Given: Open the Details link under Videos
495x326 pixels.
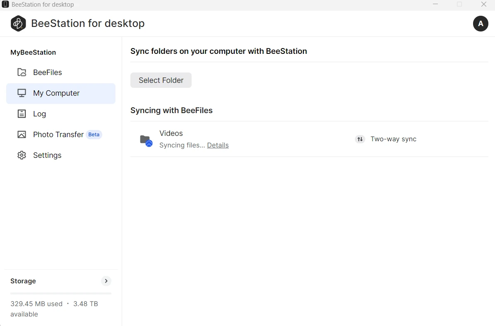Looking at the screenshot, I should (218, 145).
